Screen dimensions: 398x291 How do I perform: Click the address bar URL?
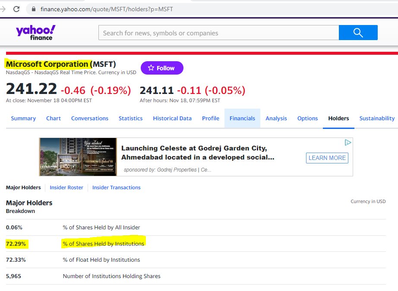tap(107, 9)
